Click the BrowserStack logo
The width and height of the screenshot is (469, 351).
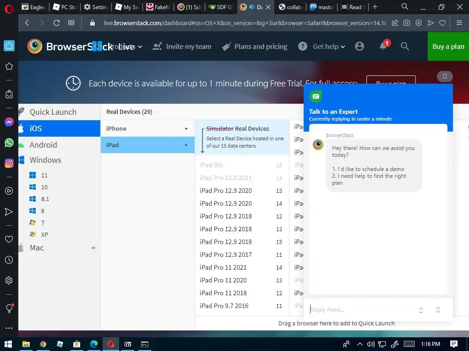tap(70, 46)
